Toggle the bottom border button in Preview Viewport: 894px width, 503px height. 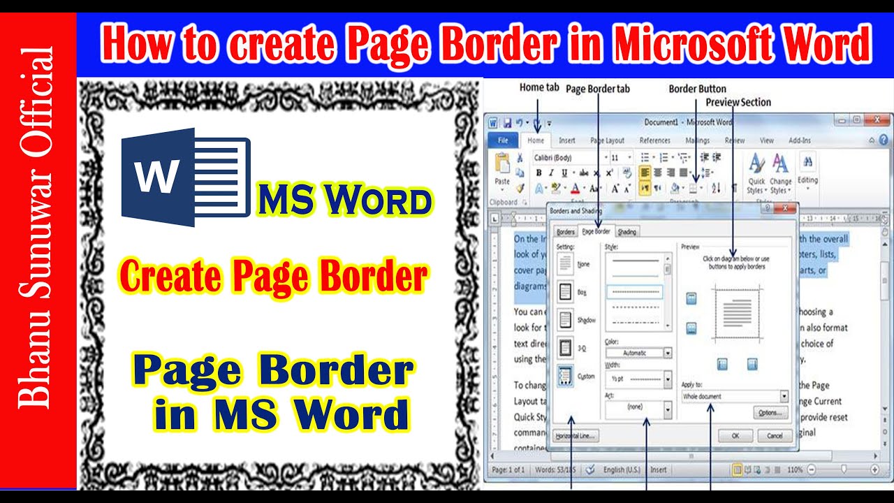tap(691, 328)
